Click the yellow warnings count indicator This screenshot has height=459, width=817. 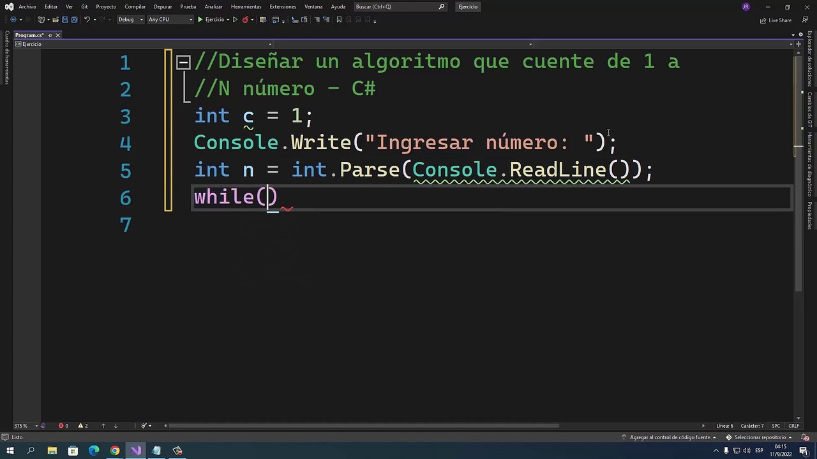click(82, 426)
